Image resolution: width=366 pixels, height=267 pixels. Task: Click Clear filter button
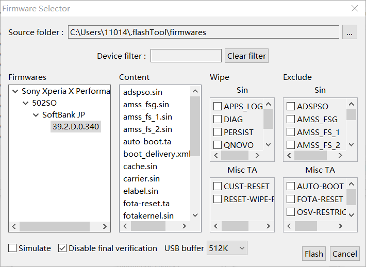(246, 56)
